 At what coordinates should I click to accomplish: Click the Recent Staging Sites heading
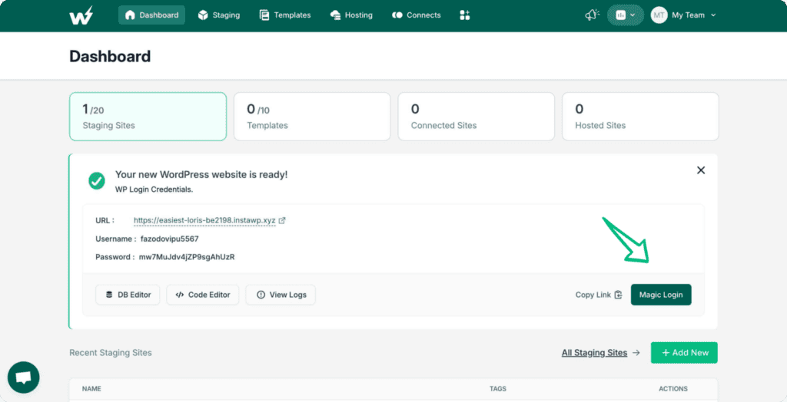111,353
